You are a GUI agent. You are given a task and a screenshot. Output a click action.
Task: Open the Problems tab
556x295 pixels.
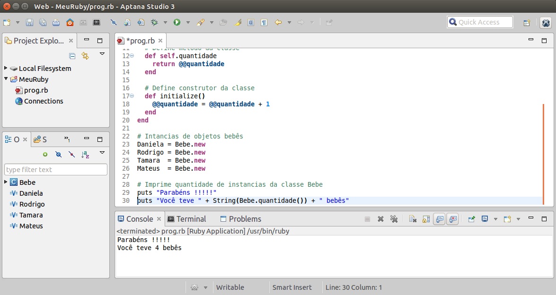[245, 219]
